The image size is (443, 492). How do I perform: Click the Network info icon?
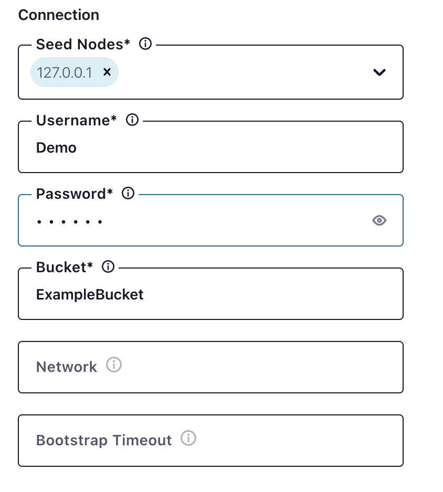click(x=113, y=365)
